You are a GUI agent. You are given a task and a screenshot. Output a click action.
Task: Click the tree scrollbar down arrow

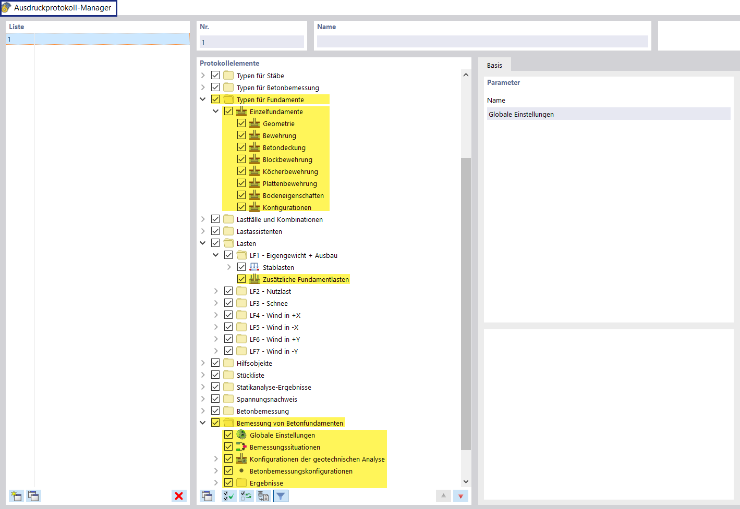tap(466, 482)
